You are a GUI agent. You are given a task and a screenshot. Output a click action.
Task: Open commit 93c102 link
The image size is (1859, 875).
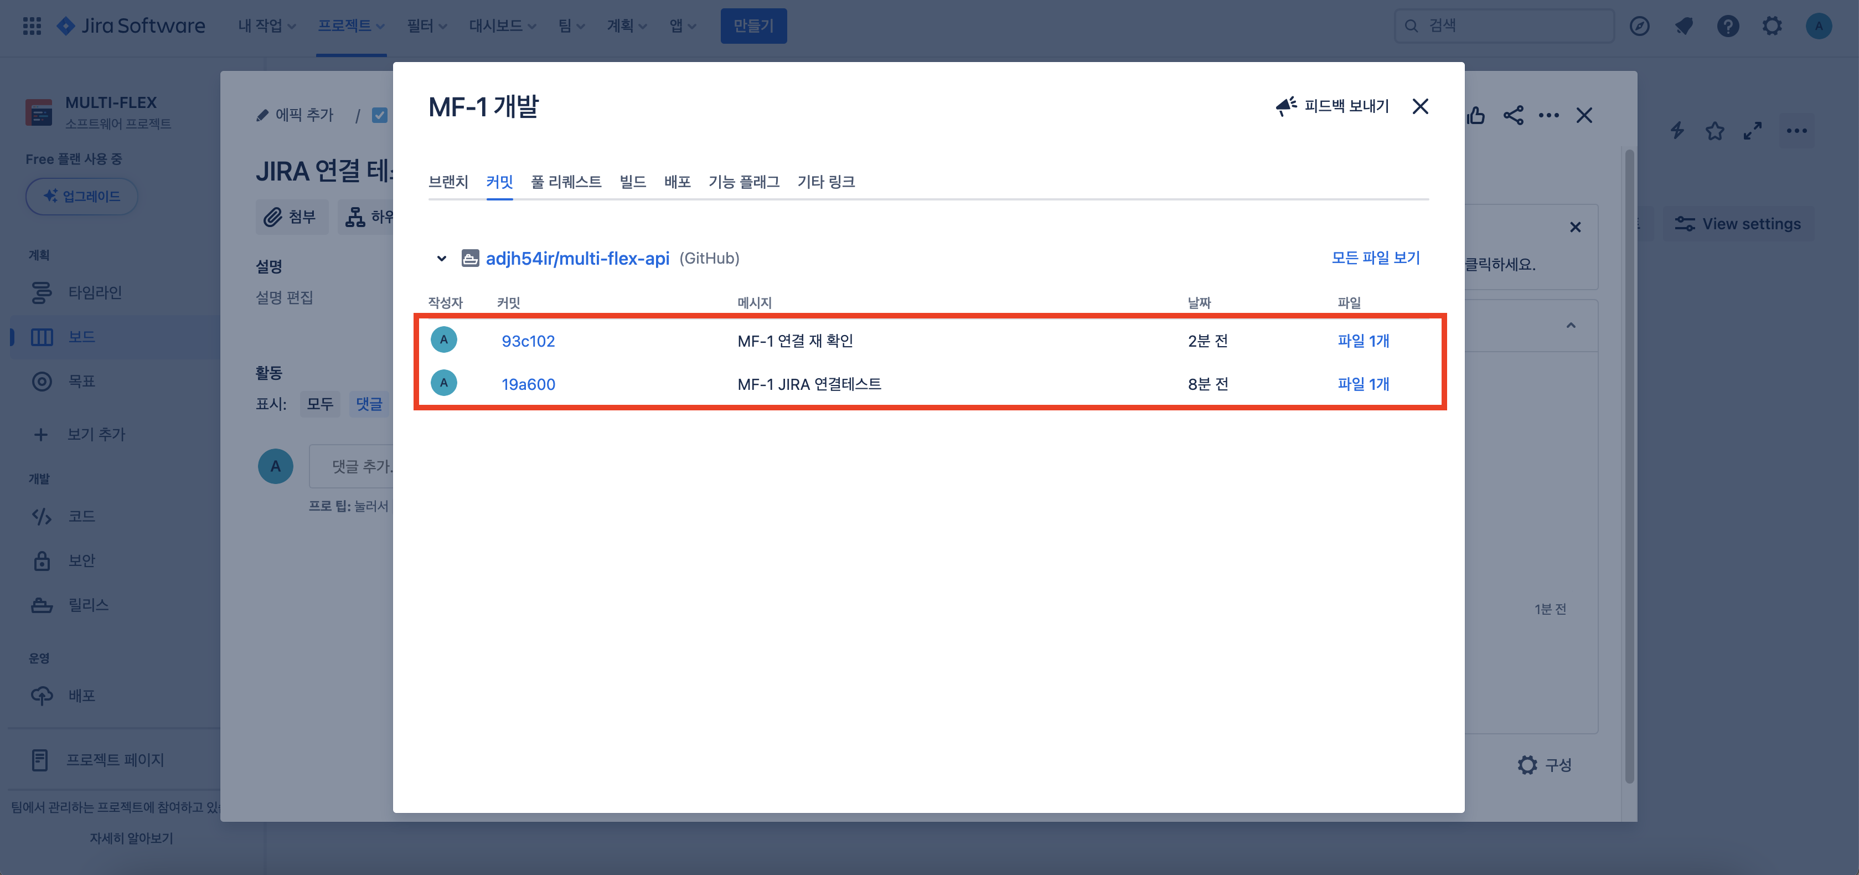click(528, 341)
